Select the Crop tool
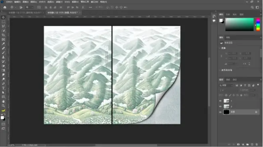This screenshot has width=263, height=147. [3, 35]
